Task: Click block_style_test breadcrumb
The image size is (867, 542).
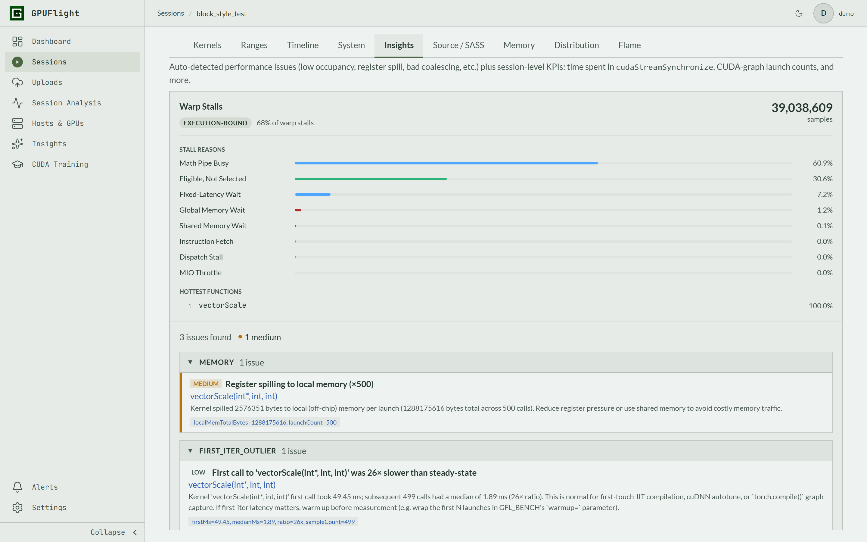Action: 221,14
